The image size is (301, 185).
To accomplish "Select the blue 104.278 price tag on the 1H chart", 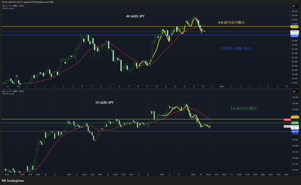I will [294, 132].
